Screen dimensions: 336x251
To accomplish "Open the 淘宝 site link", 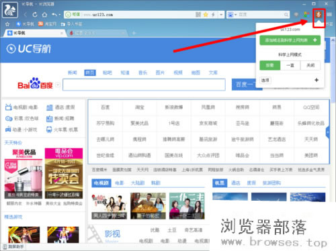I will [140, 107].
